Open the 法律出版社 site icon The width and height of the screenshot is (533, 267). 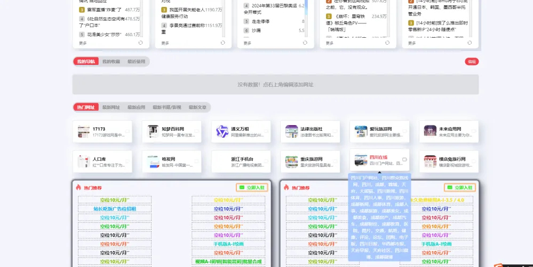click(291, 131)
